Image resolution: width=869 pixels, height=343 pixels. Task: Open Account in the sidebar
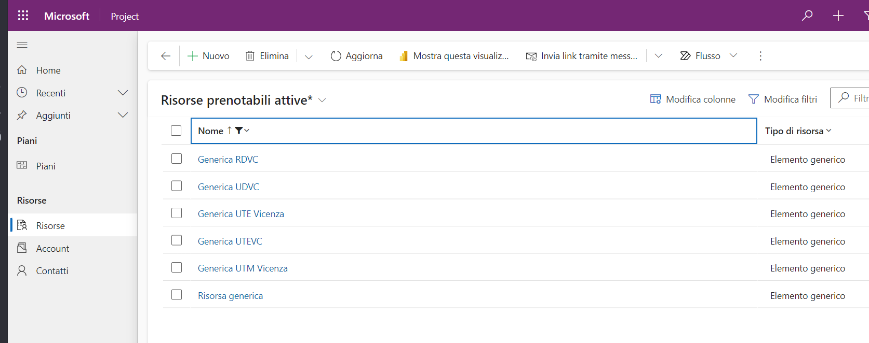tap(73, 249)
